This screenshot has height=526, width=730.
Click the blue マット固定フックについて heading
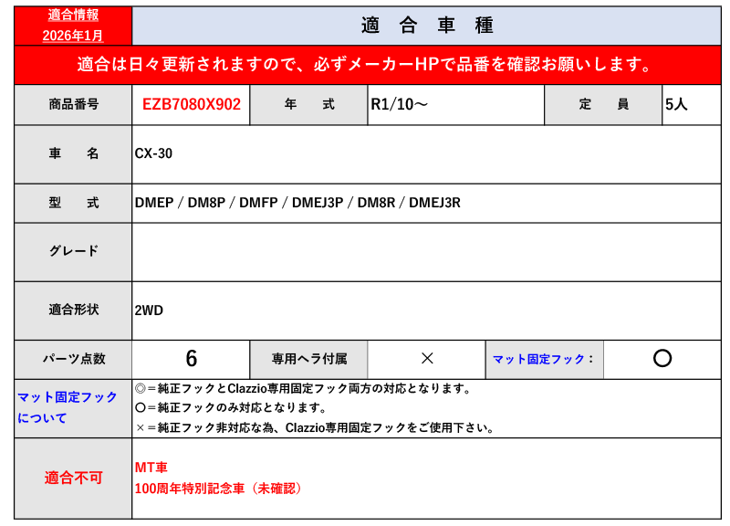tap(68, 407)
